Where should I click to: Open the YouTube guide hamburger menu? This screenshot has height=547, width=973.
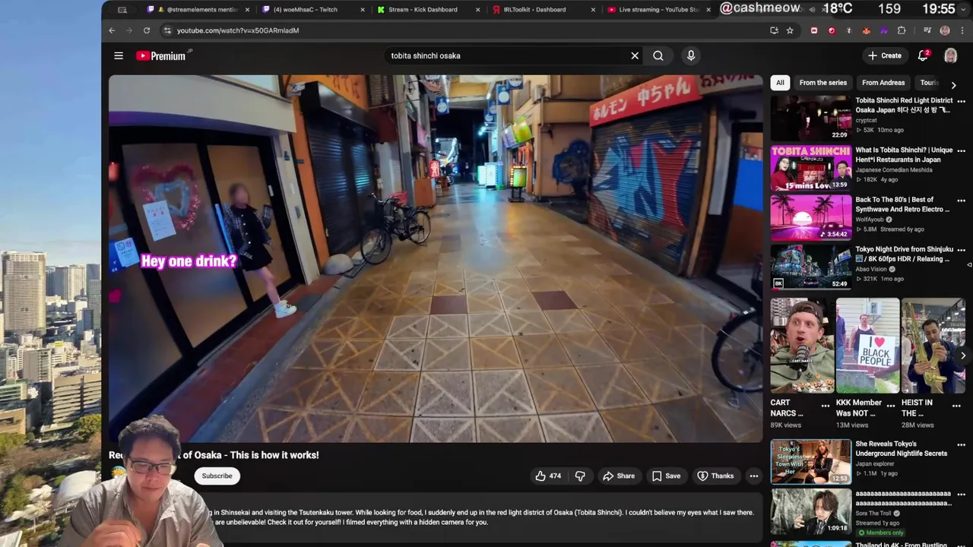[119, 55]
